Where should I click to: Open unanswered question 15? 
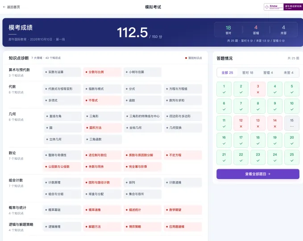tap(292, 123)
